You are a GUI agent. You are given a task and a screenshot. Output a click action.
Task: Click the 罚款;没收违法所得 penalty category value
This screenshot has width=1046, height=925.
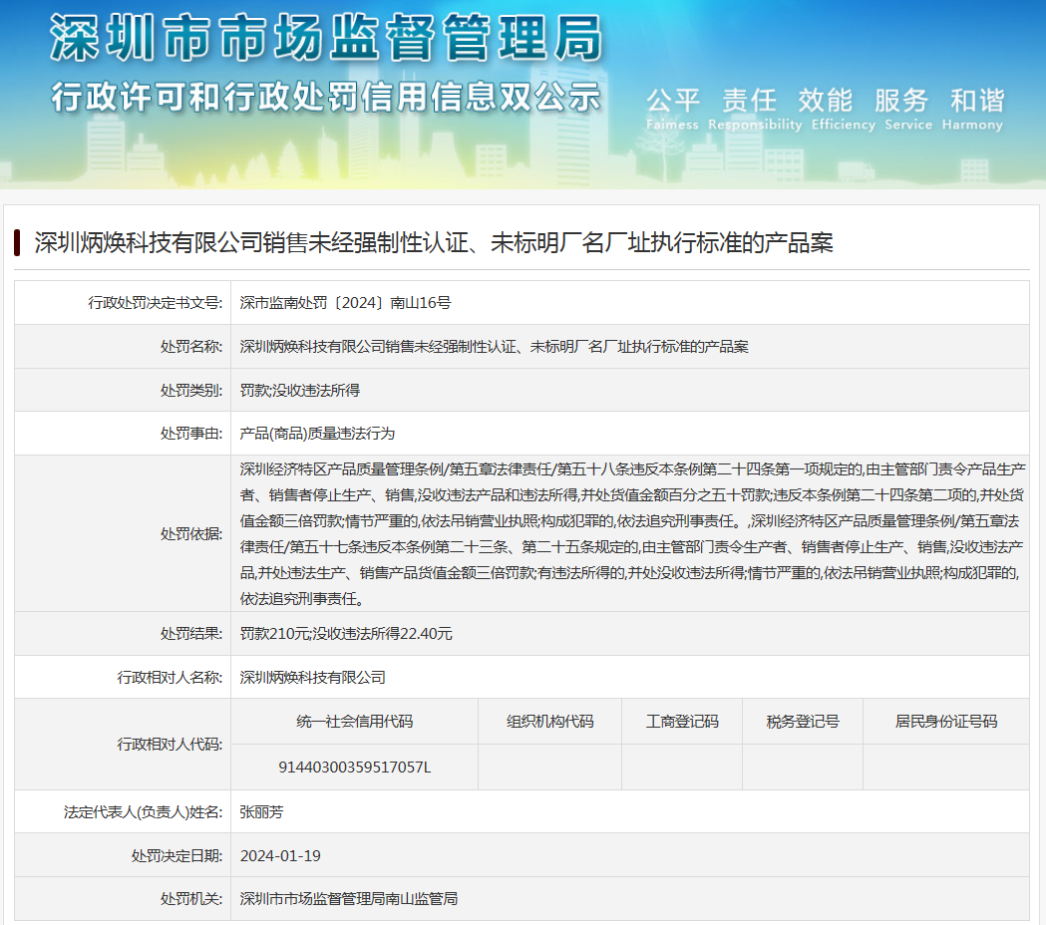300,391
